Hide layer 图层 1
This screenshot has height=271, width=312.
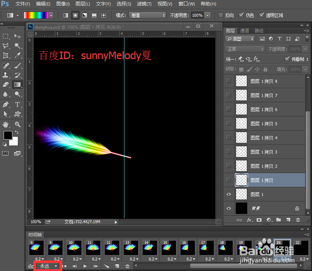click(229, 194)
